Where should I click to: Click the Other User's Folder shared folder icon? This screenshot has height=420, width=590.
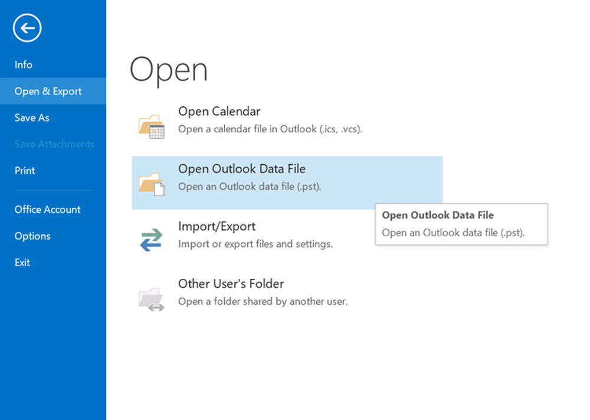pos(151,298)
